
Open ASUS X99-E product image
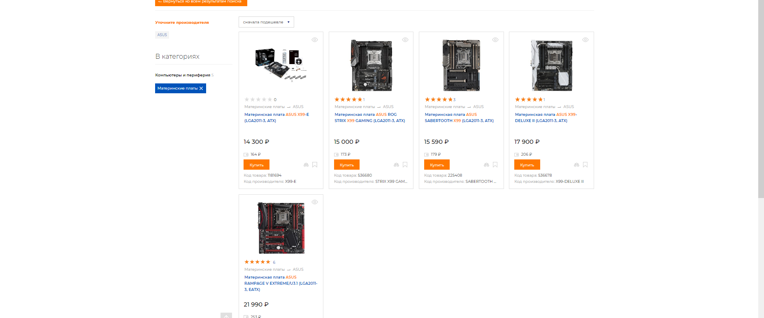point(281,65)
